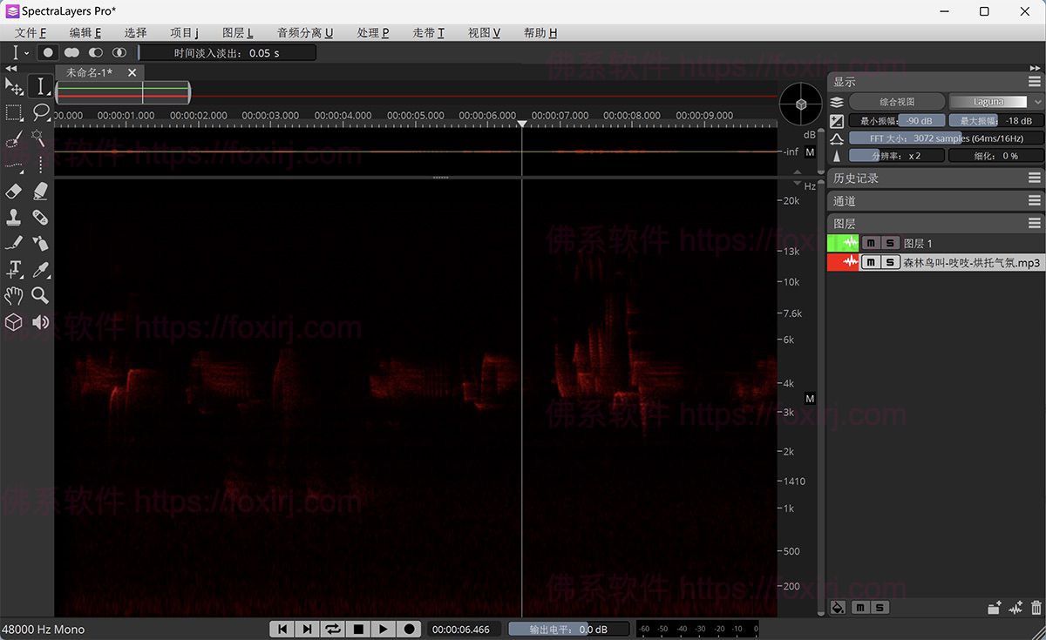The width and height of the screenshot is (1046, 640).
Task: Toggle loop playback in transport
Action: tap(332, 629)
